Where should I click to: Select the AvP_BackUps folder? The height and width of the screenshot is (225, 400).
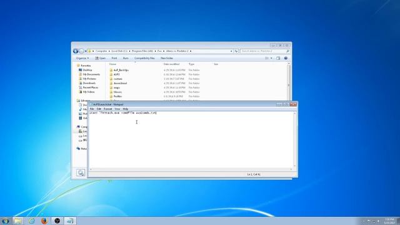(x=121, y=70)
